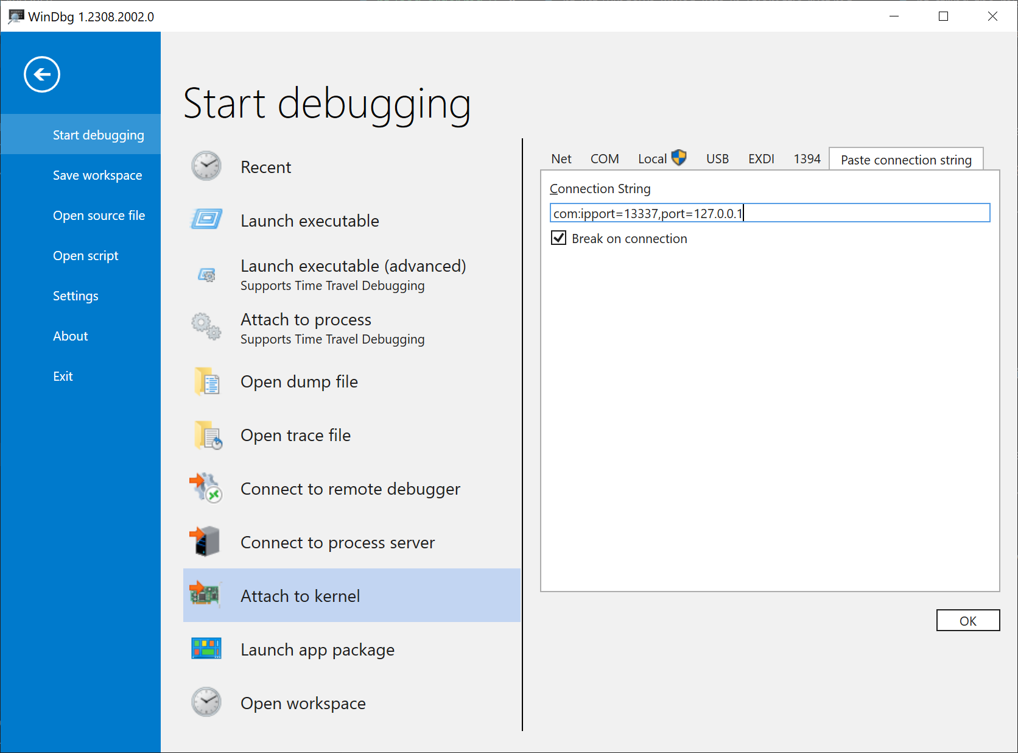The image size is (1018, 753).
Task: Choose Save workspace in the sidebar
Action: [x=97, y=175]
